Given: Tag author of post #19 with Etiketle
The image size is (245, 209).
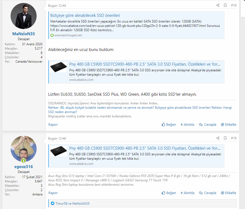Looking at the screenshot, I should tap(228, 193).
